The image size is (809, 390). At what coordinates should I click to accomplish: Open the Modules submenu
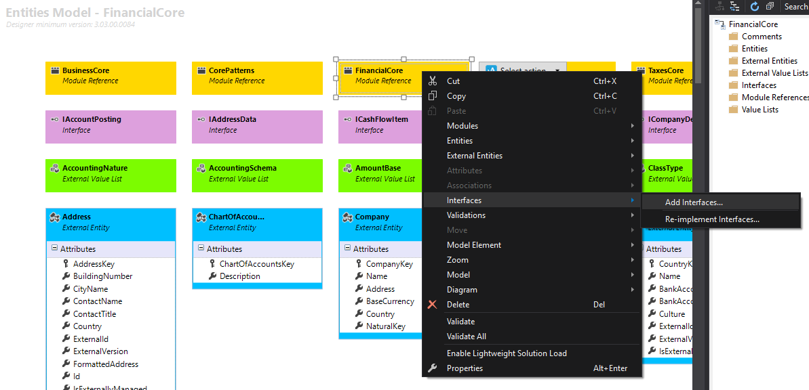coord(532,126)
